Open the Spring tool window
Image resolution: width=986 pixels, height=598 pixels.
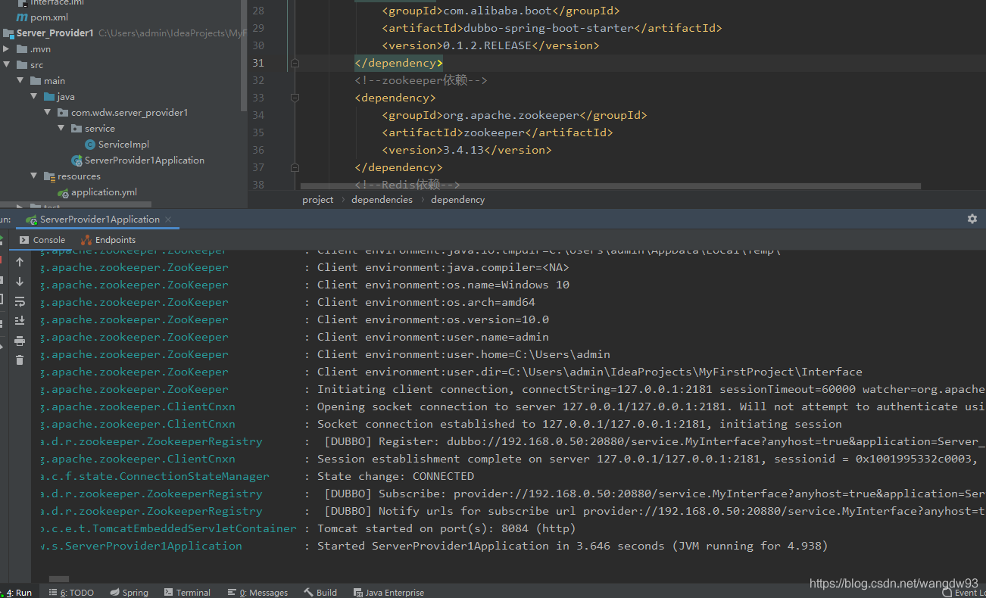pos(129,593)
